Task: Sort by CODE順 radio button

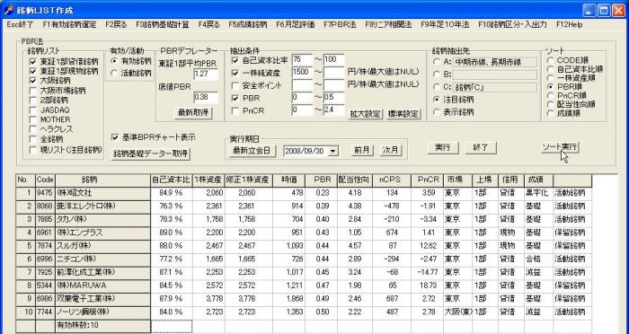Action: pos(551,60)
